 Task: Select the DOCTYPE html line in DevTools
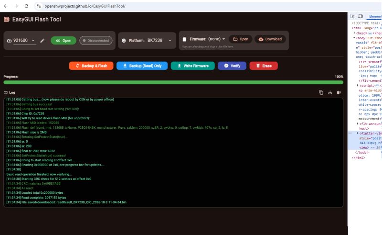(x=366, y=23)
